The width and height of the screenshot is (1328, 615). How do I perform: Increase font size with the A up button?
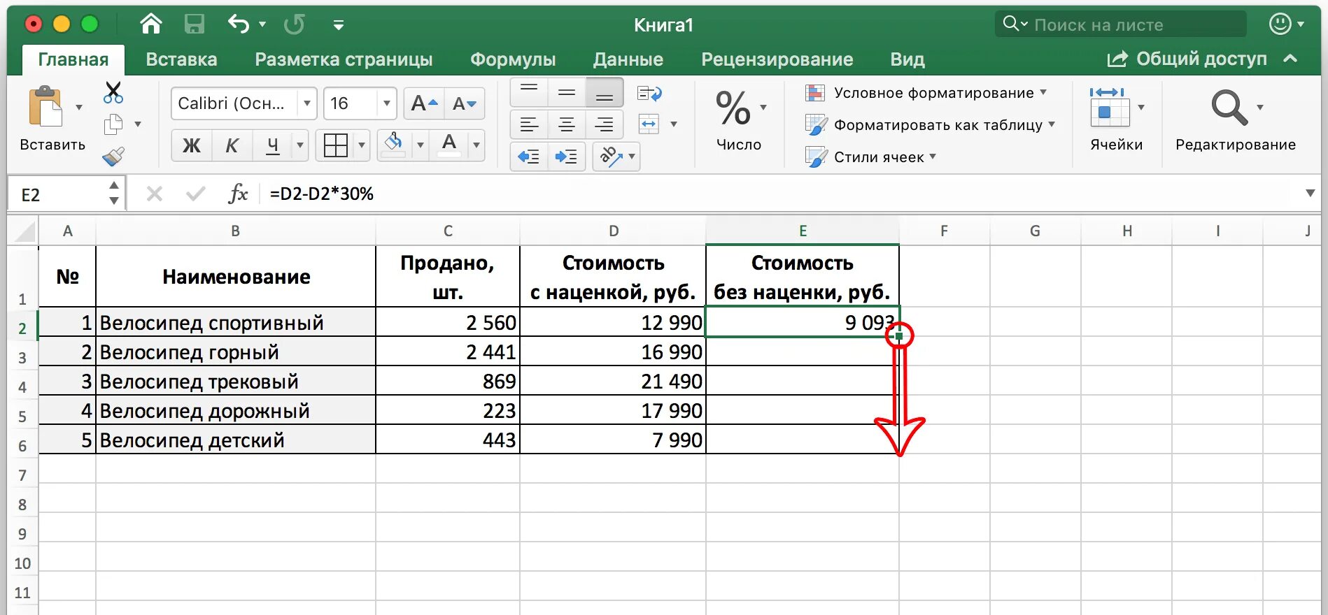click(425, 104)
